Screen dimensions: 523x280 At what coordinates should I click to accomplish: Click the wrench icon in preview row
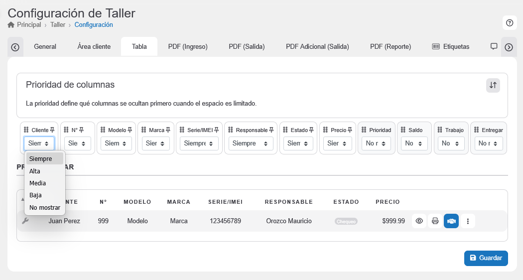(x=25, y=221)
